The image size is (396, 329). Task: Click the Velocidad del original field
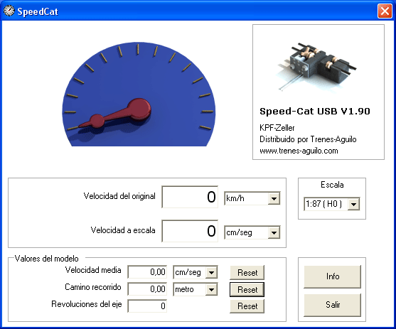click(190, 197)
